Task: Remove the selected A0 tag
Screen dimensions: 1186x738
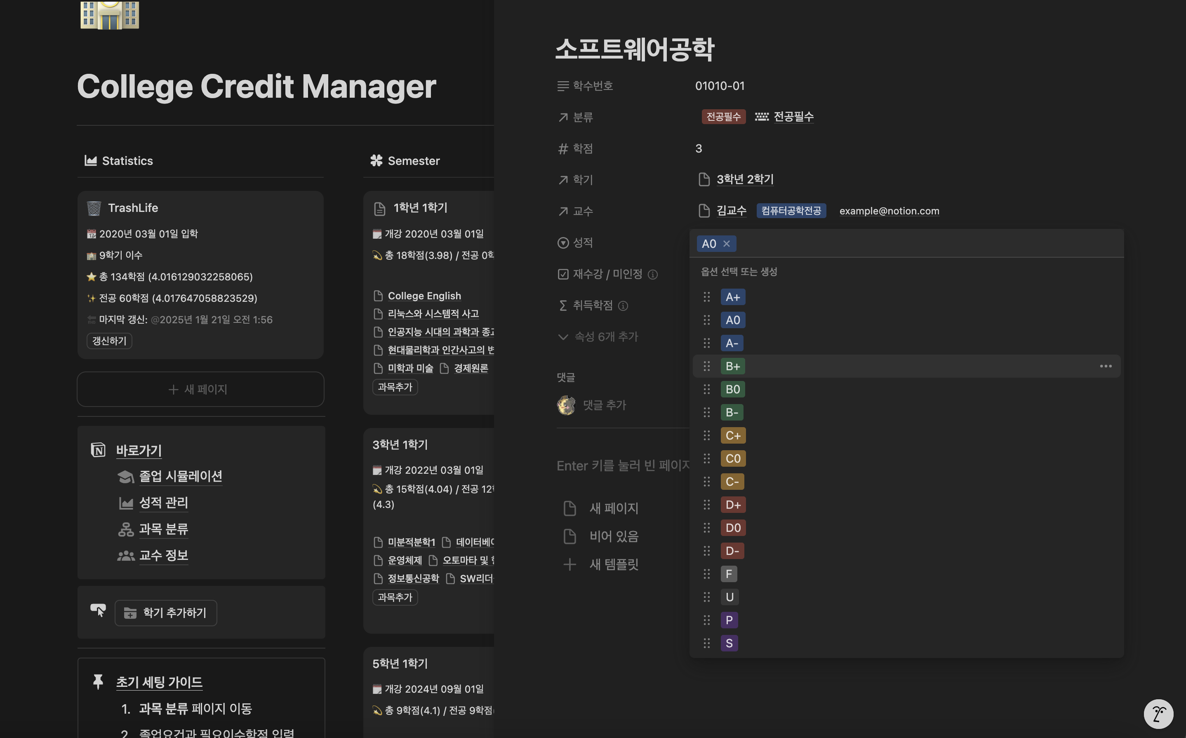Action: [727, 244]
